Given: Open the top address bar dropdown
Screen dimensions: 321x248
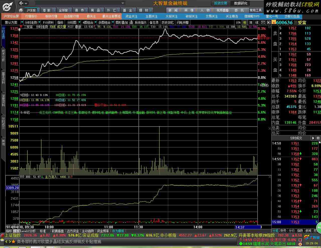Looking at the screenshot, I should (x=123, y=3).
